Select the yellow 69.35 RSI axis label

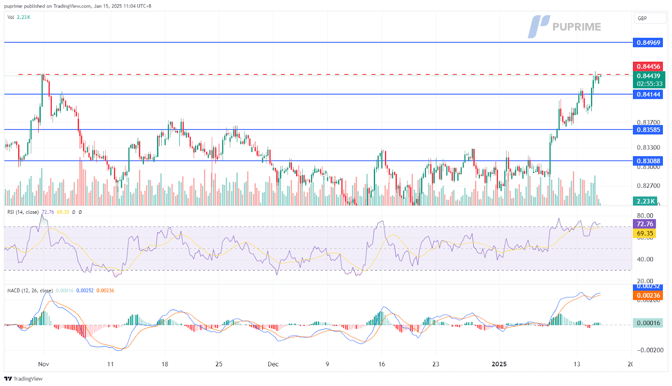[x=644, y=233]
